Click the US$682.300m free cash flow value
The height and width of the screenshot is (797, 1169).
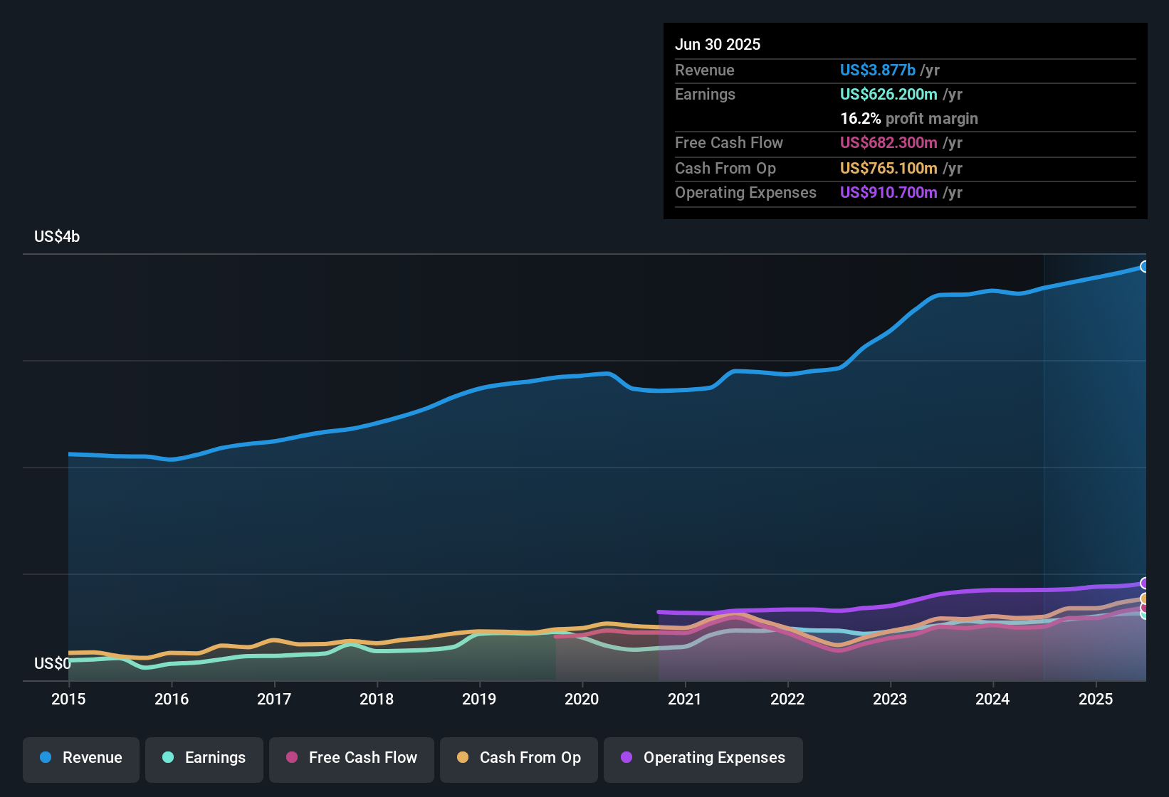[x=888, y=142]
